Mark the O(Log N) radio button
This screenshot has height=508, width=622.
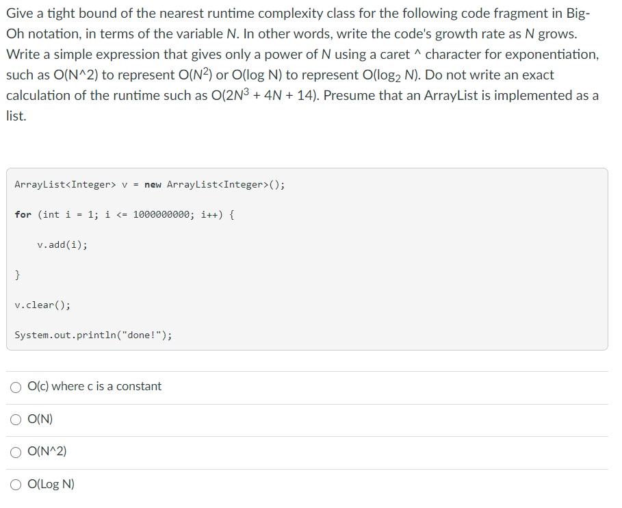(16, 485)
